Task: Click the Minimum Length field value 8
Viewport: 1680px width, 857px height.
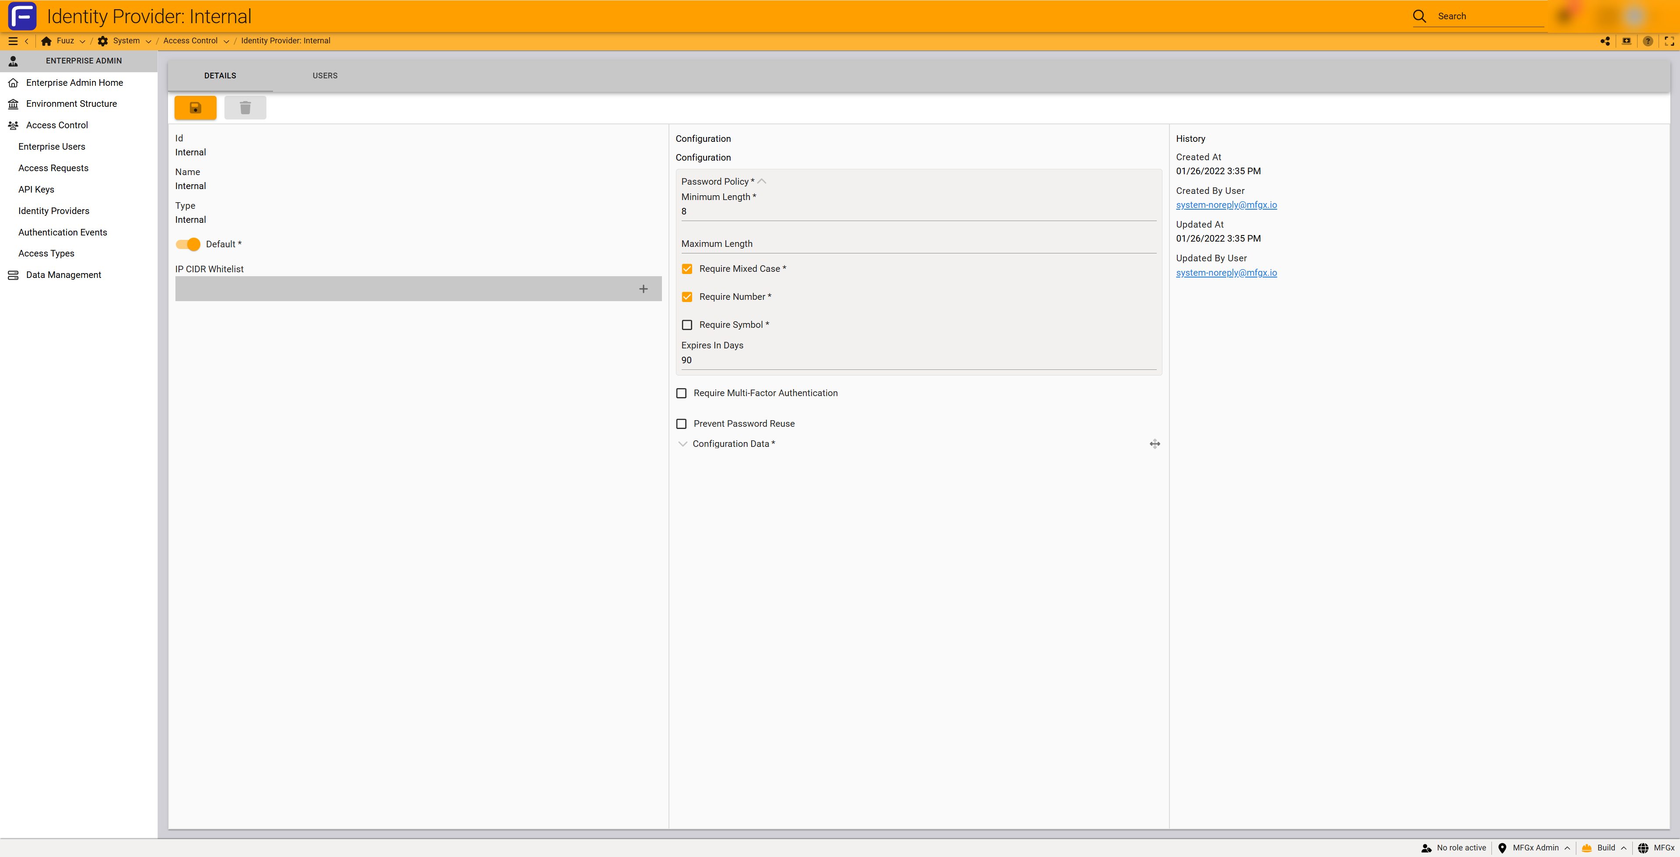Action: point(918,211)
